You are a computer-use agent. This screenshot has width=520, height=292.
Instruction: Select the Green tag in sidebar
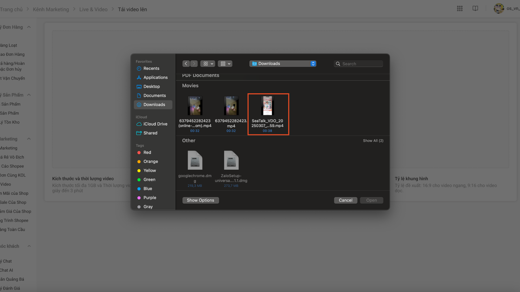[x=149, y=180]
